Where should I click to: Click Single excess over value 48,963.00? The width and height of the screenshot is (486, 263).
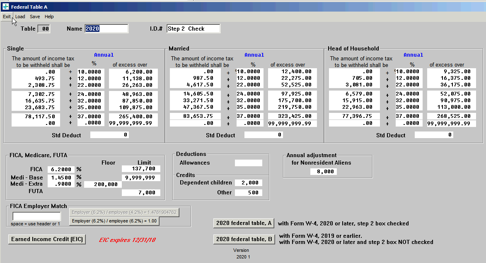click(x=133, y=94)
